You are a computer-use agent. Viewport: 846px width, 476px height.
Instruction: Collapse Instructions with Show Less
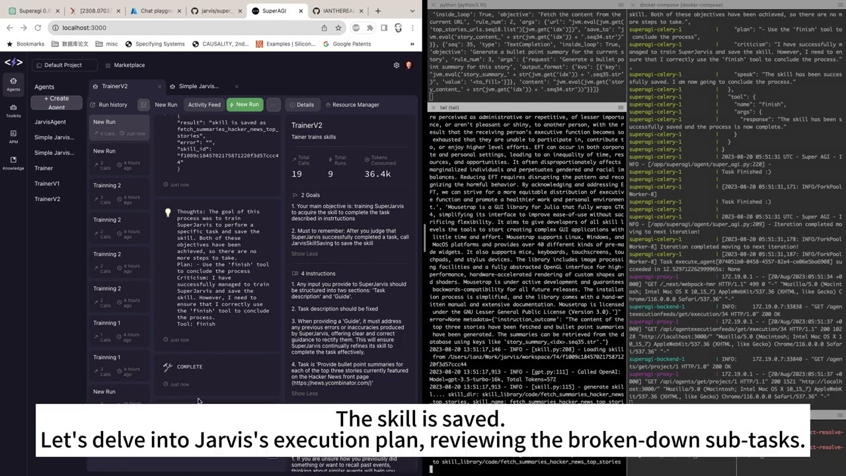304,393
